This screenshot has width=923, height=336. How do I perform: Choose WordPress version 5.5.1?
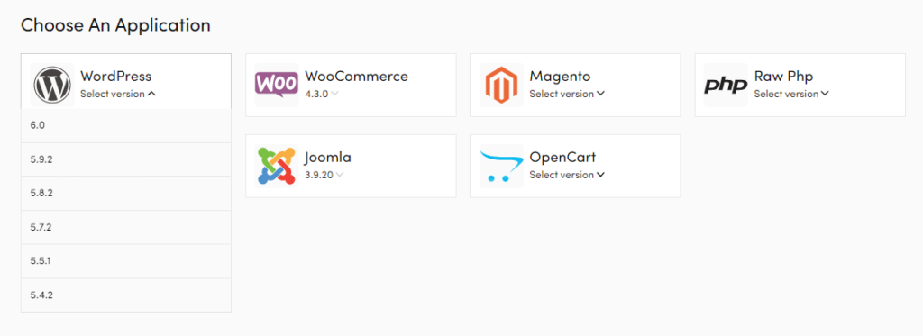[x=126, y=260]
